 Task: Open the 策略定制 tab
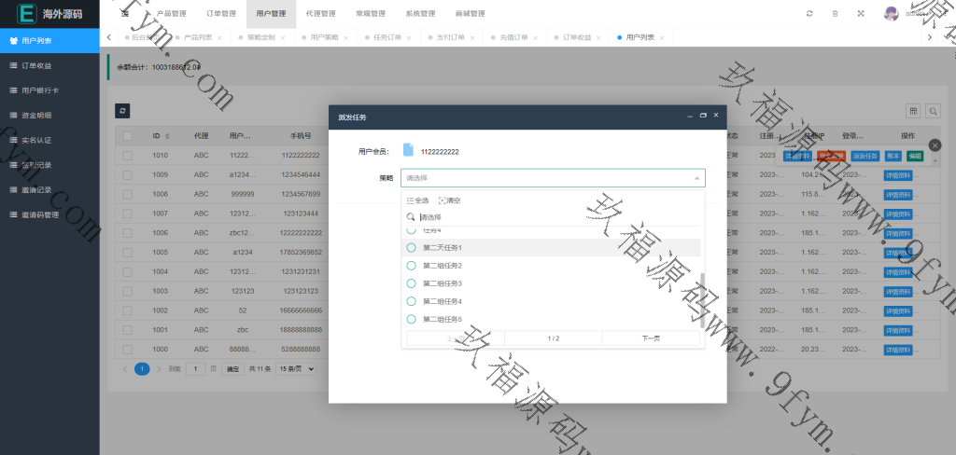(x=261, y=37)
